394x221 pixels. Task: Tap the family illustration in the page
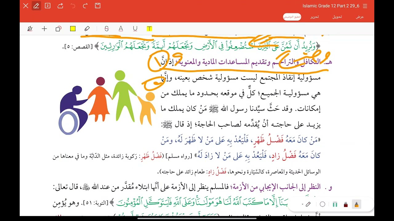pos(107,102)
